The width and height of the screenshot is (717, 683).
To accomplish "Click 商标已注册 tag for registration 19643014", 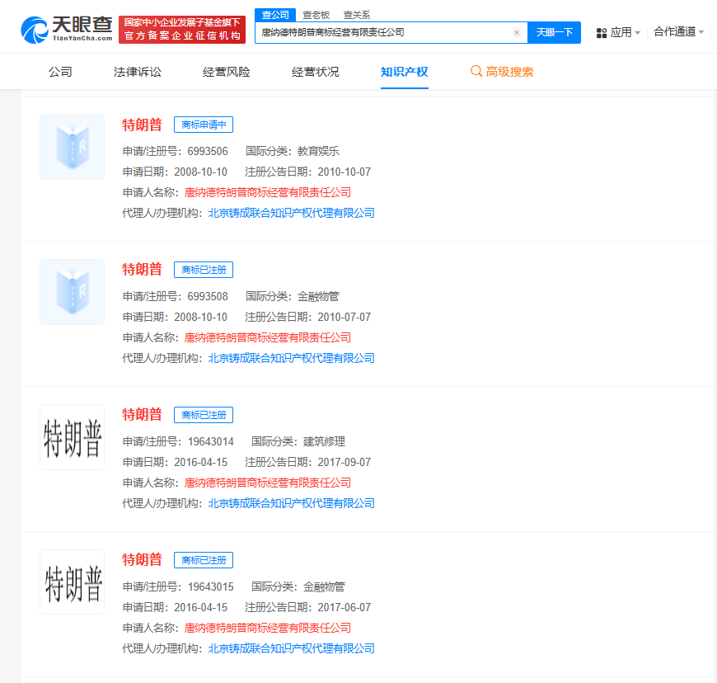I will pos(204,415).
